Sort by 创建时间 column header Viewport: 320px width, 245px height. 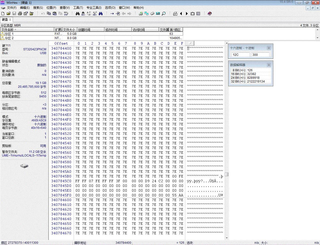pos(91,30)
